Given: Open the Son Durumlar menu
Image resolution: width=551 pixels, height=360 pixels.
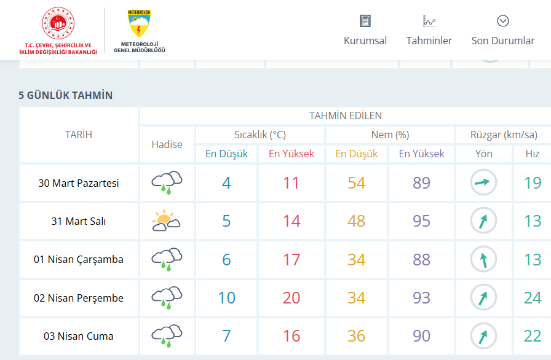Looking at the screenshot, I should tap(503, 41).
